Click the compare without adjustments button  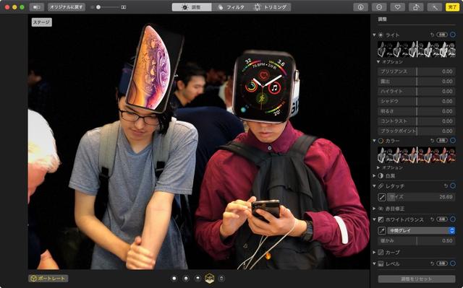37,7
